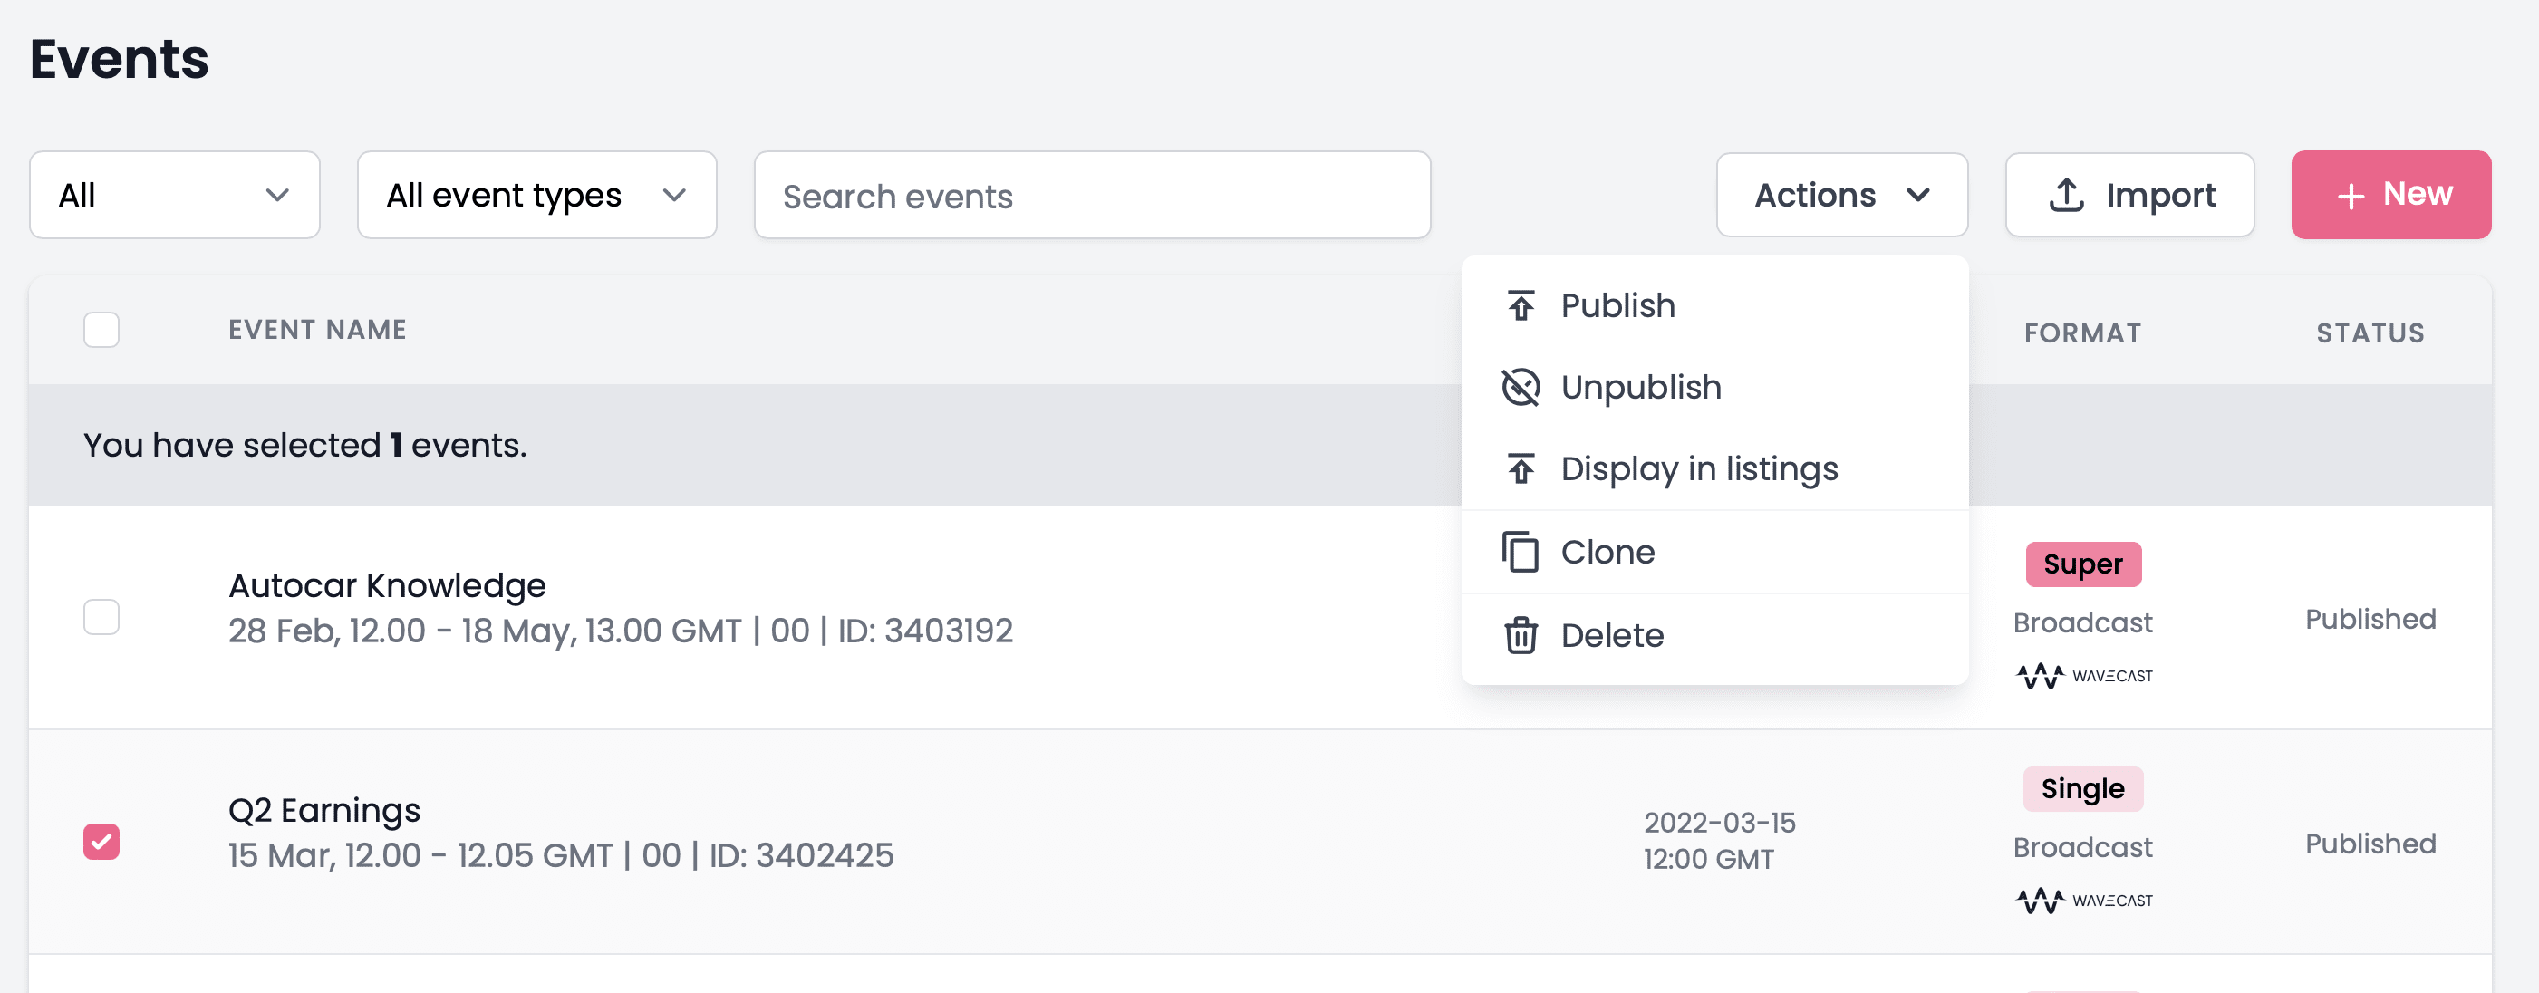Select Clone from the Actions menu
2539x993 pixels.
click(1715, 552)
